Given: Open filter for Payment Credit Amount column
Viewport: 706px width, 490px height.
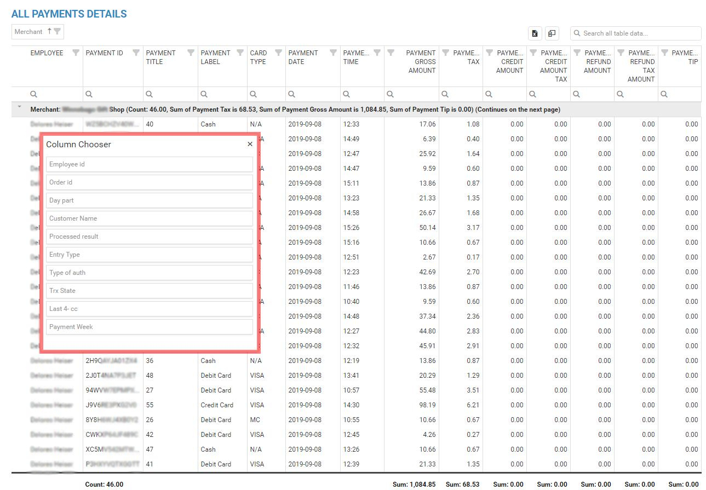Looking at the screenshot, I should pyautogui.click(x=490, y=53).
